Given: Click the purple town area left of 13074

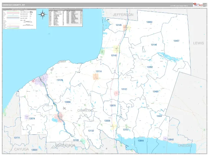Looking at the screenshot, I should pyautogui.click(x=27, y=117).
